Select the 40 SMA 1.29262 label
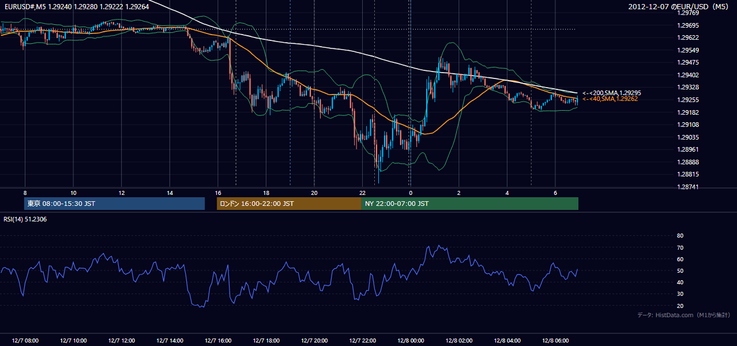The width and height of the screenshot is (737, 346). [610, 99]
